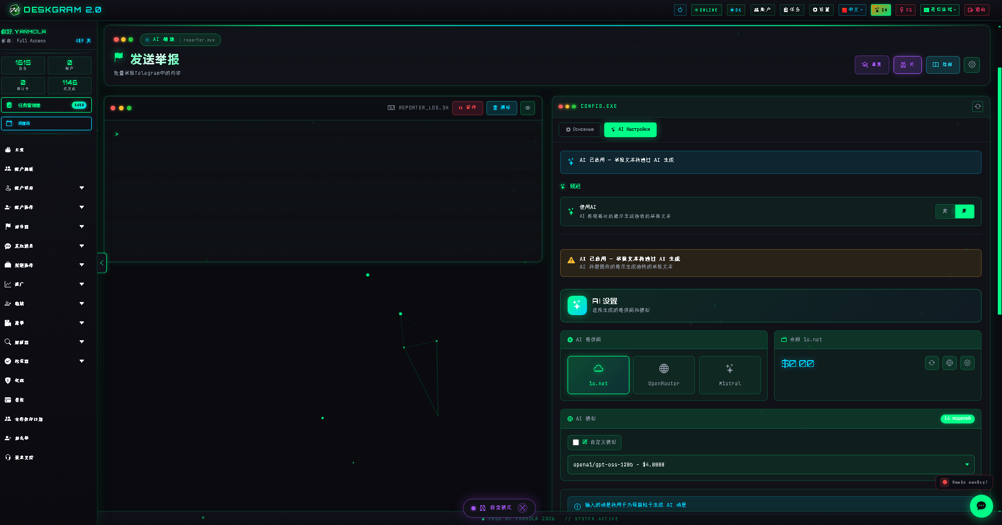
Task: Click the 1146 stat card
Action: (x=70, y=85)
